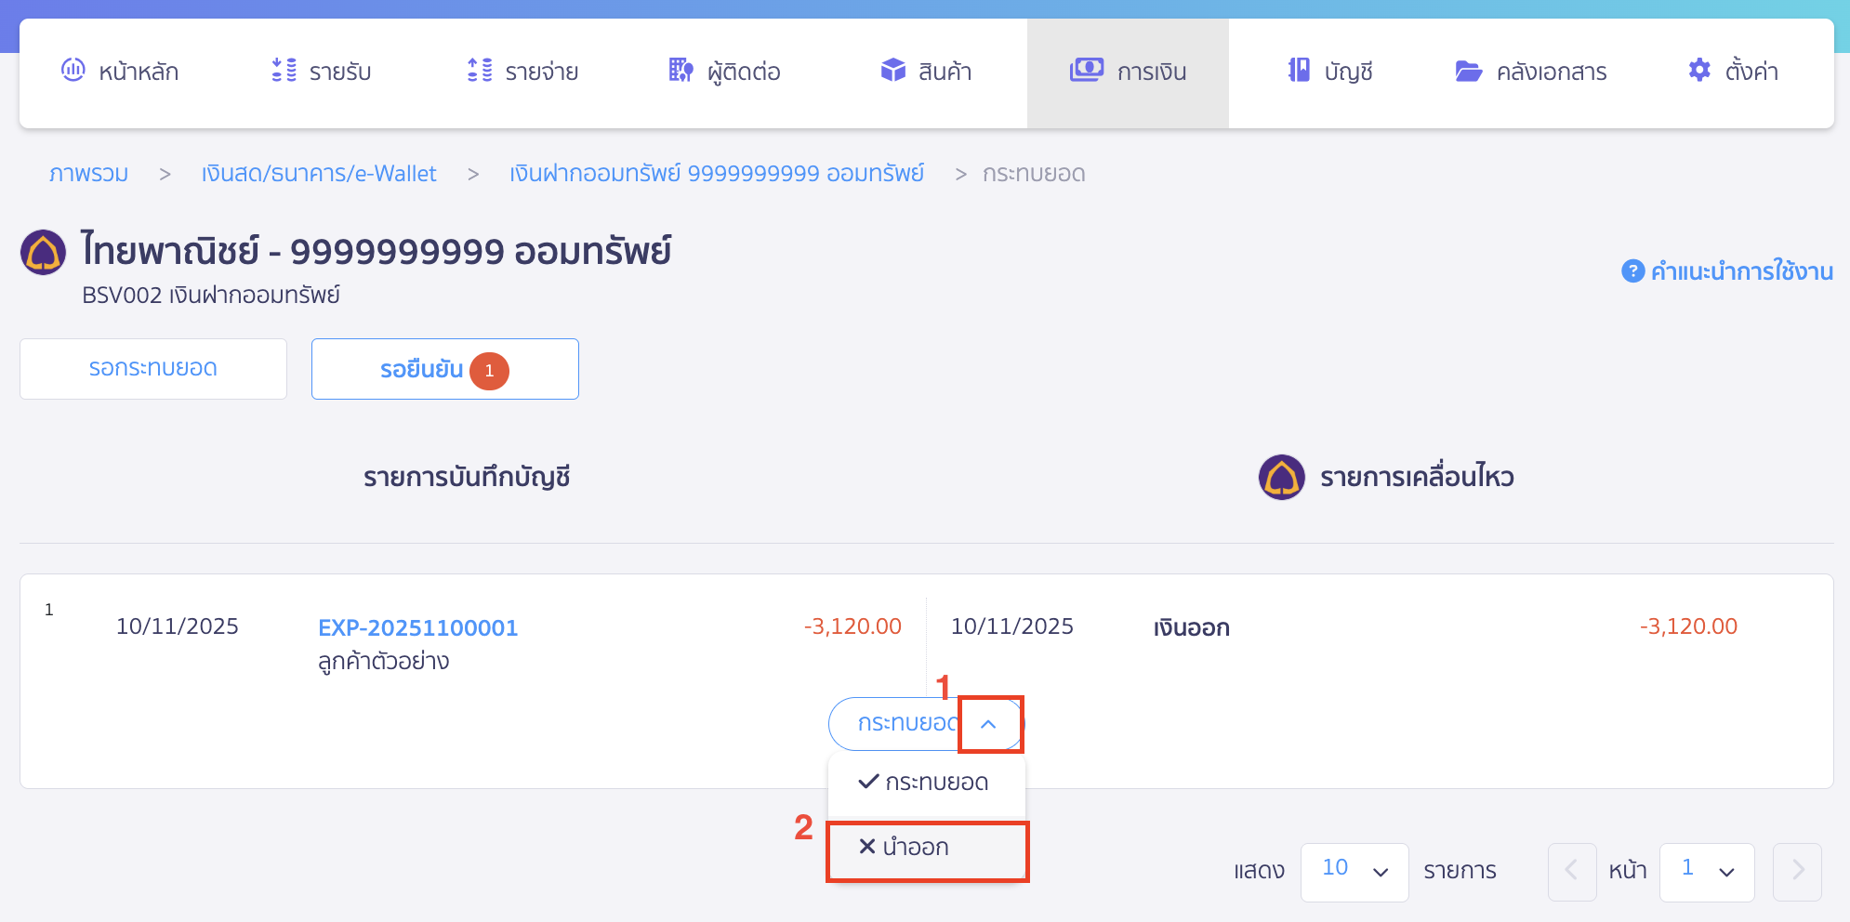Click the next page arrow
1850x922 pixels.
click(x=1796, y=871)
